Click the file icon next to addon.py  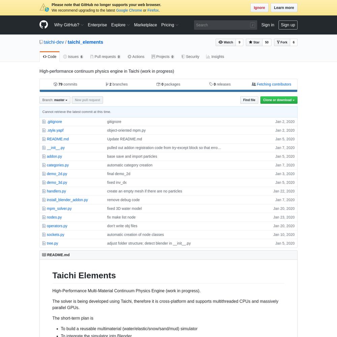click(x=44, y=156)
